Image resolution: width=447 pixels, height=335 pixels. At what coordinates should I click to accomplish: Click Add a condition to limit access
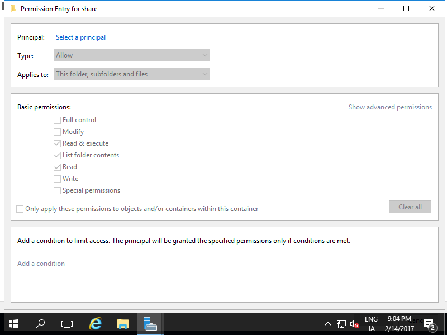(x=41, y=262)
